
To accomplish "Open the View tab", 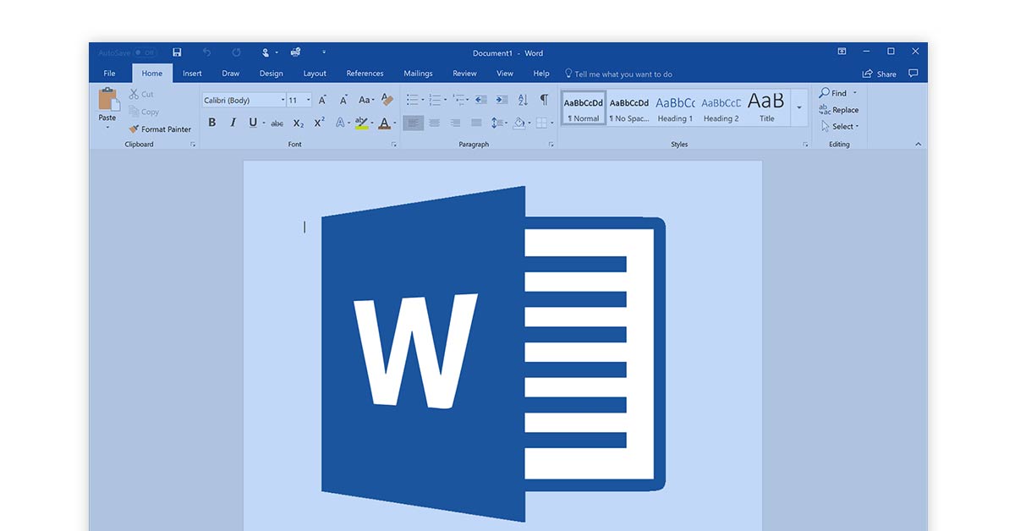I will (505, 74).
